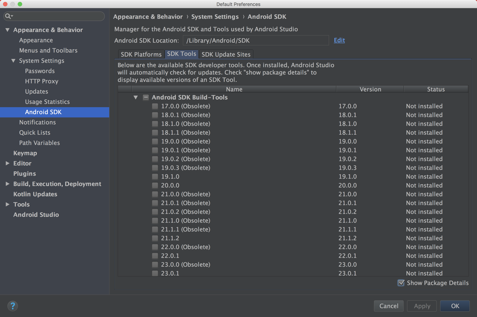Viewport: 477px width, 317px height.
Task: Click version cell 21.1.0
Action: click(348, 221)
